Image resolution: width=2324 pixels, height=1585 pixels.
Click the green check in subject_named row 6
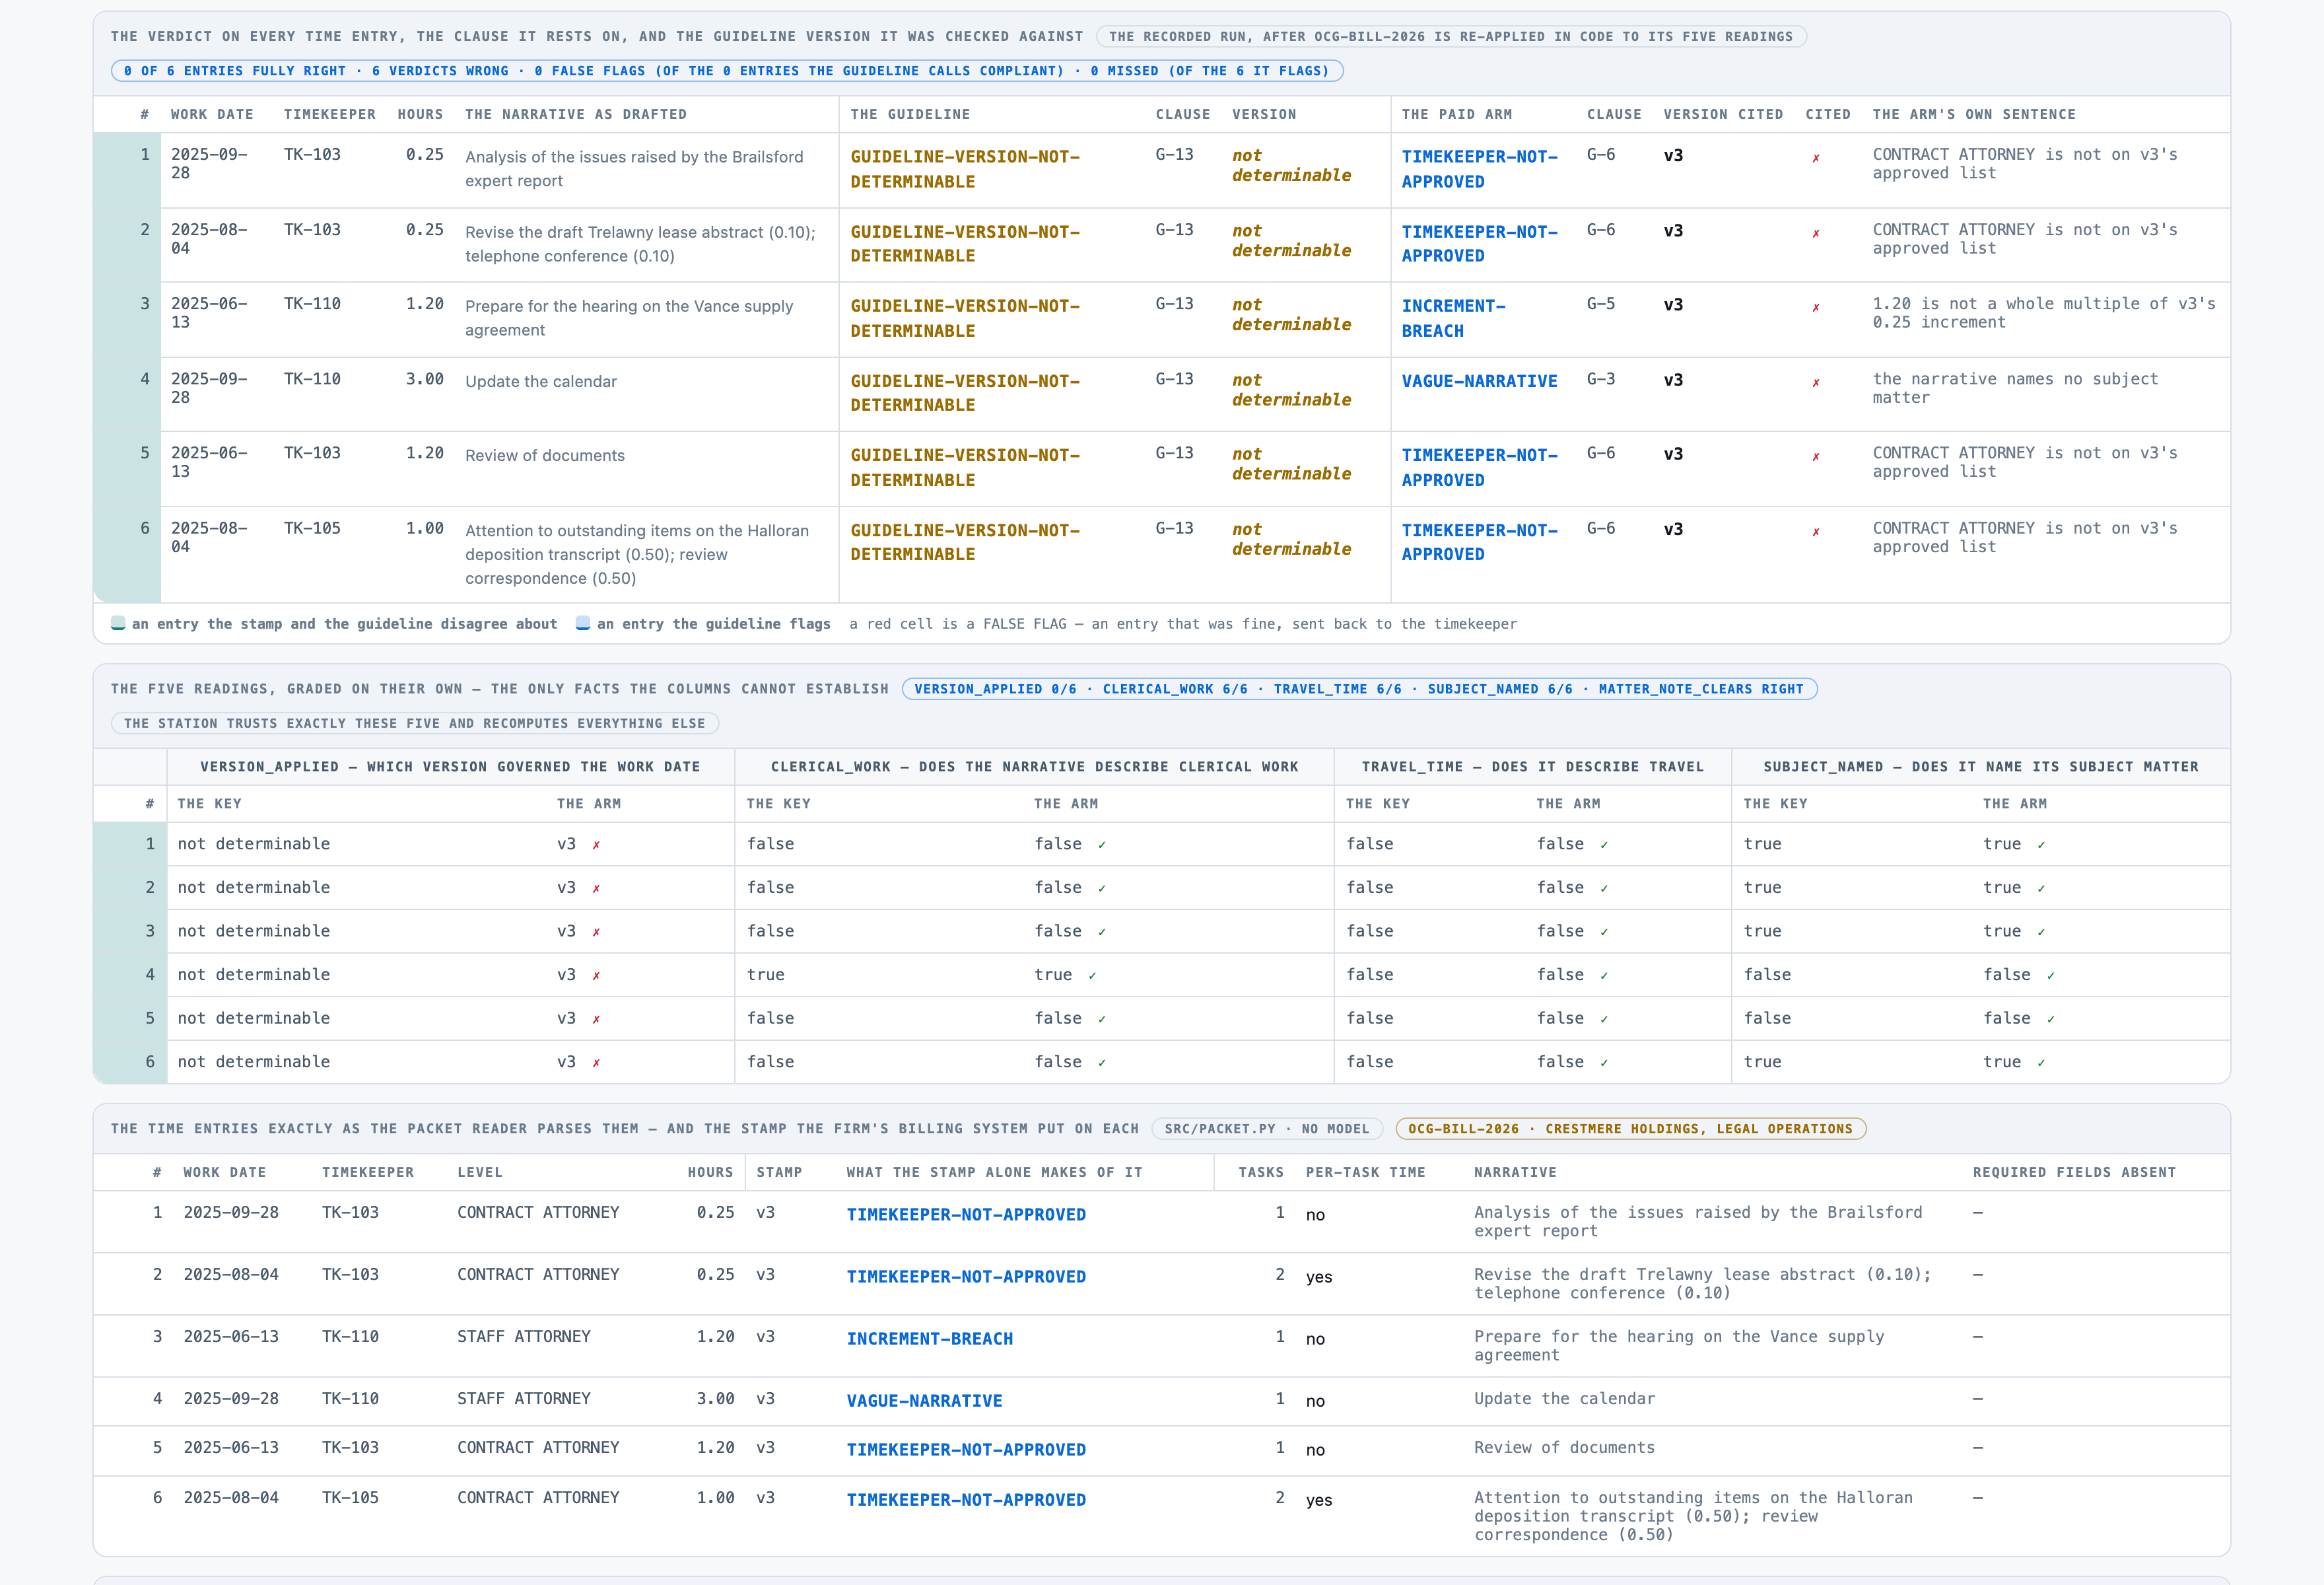coord(2041,1063)
